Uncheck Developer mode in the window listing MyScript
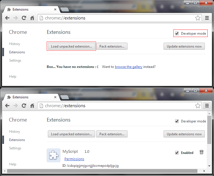This screenshot has width=214, height=176. (177, 121)
